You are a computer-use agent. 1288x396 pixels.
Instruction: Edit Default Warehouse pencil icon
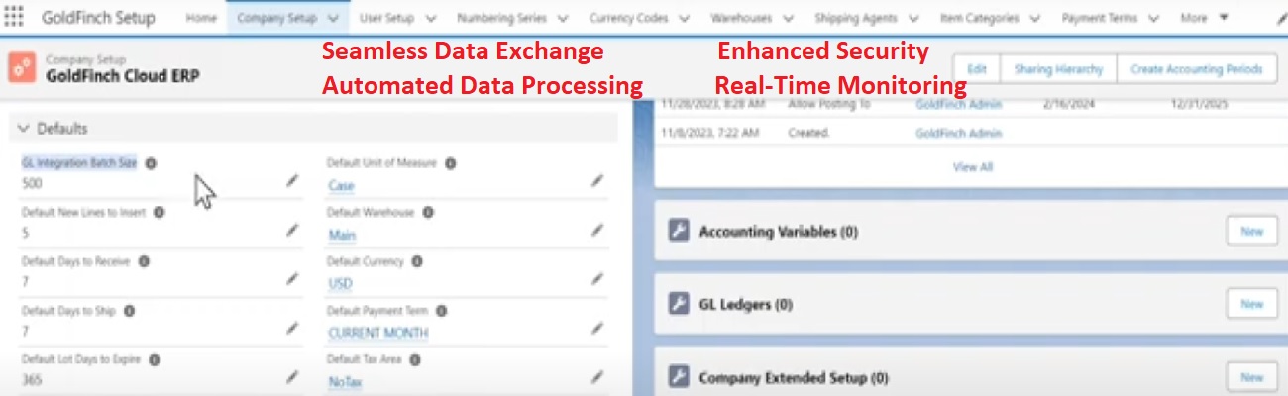click(x=597, y=230)
